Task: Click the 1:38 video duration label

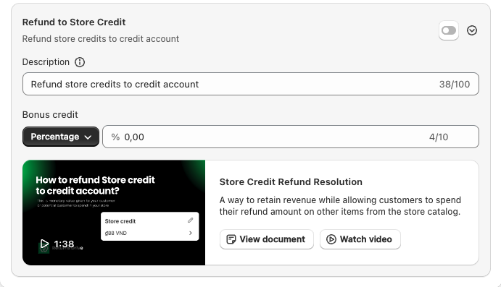Action: click(x=64, y=244)
